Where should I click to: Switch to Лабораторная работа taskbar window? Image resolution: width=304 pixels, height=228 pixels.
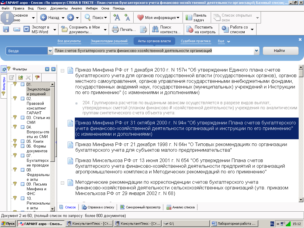[235, 224]
